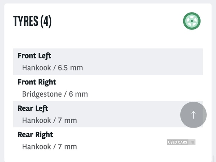Click the slash separator in Bridgestone row
Image resolution: width=216 pixels, height=162 pixels.
(66, 94)
